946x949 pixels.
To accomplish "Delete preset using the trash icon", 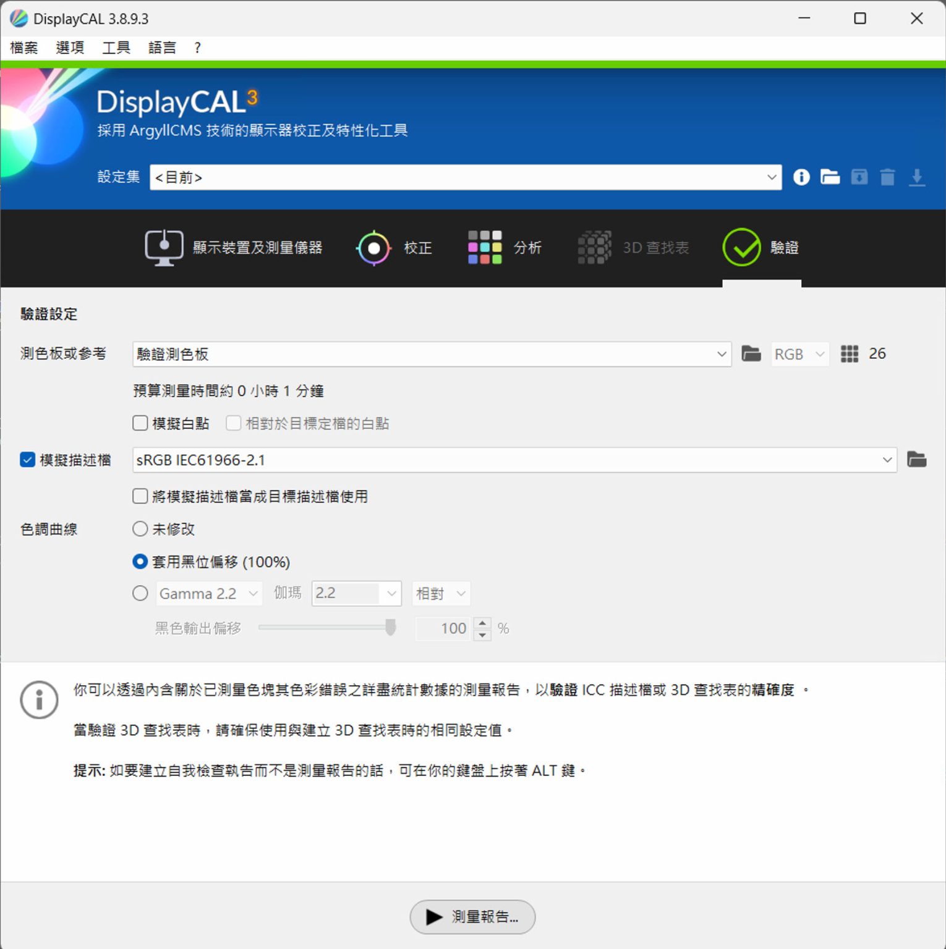I will click(x=888, y=177).
